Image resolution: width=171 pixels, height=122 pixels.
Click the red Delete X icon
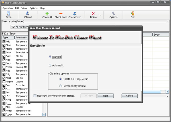93,14
